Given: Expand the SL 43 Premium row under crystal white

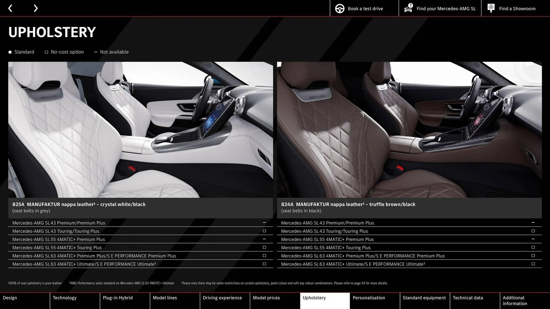Looking at the screenshot, I should pos(264,223).
